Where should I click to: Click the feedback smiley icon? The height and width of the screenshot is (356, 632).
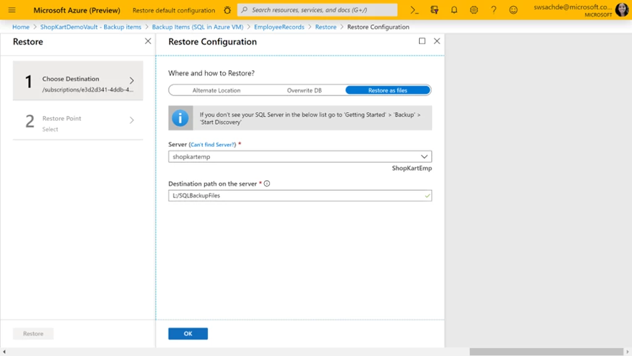tap(513, 10)
